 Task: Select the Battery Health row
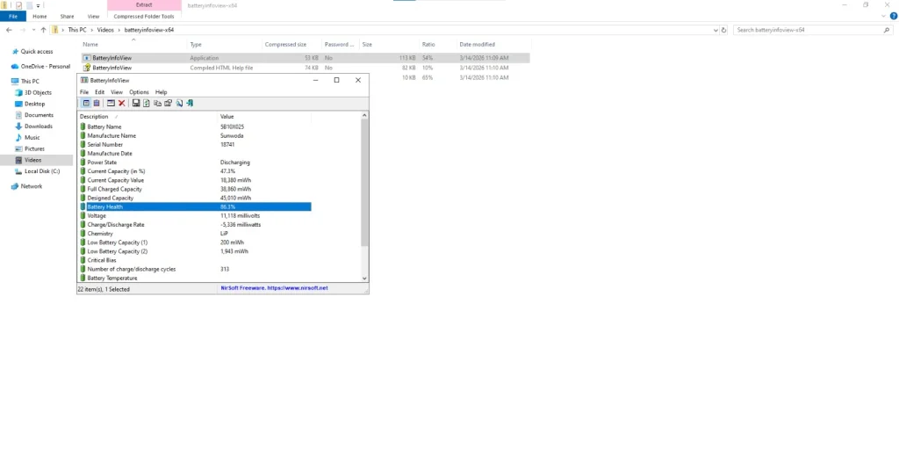195,206
